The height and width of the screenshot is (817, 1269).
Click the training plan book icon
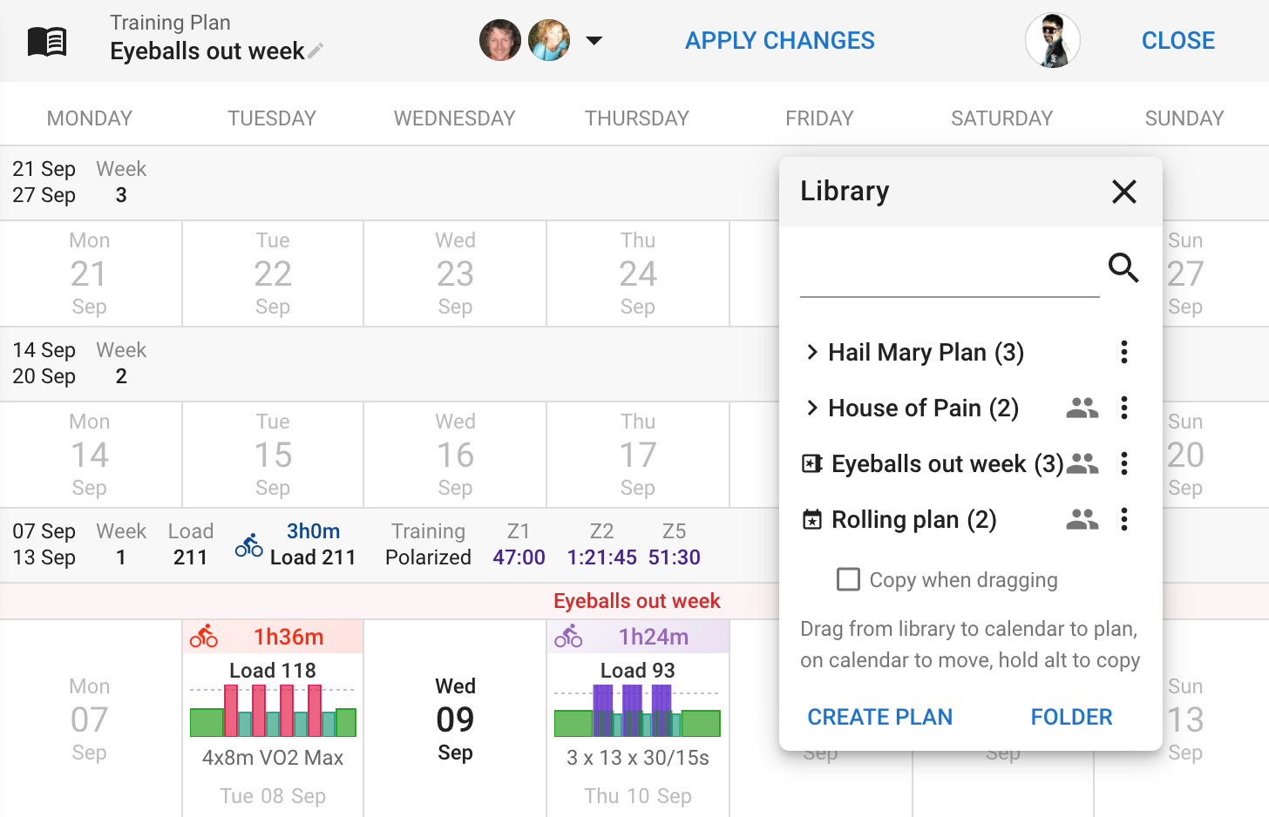[x=49, y=39]
